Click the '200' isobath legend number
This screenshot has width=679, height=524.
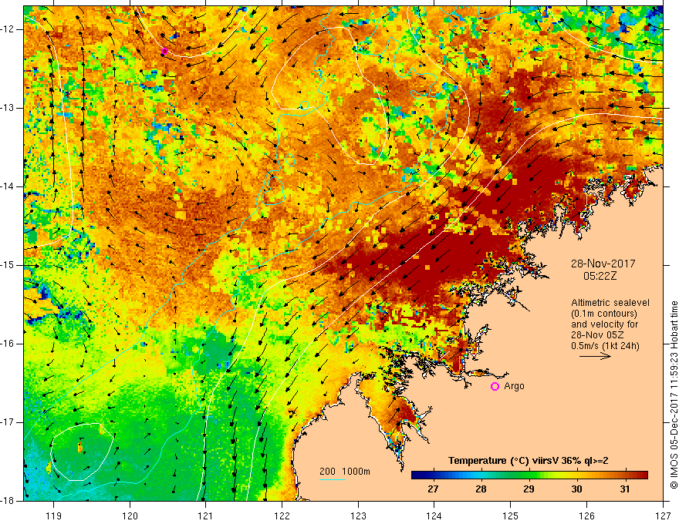pos(327,472)
